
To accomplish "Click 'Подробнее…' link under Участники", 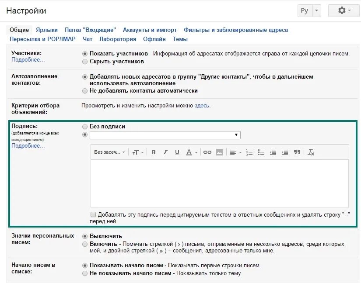I will pos(28,60).
